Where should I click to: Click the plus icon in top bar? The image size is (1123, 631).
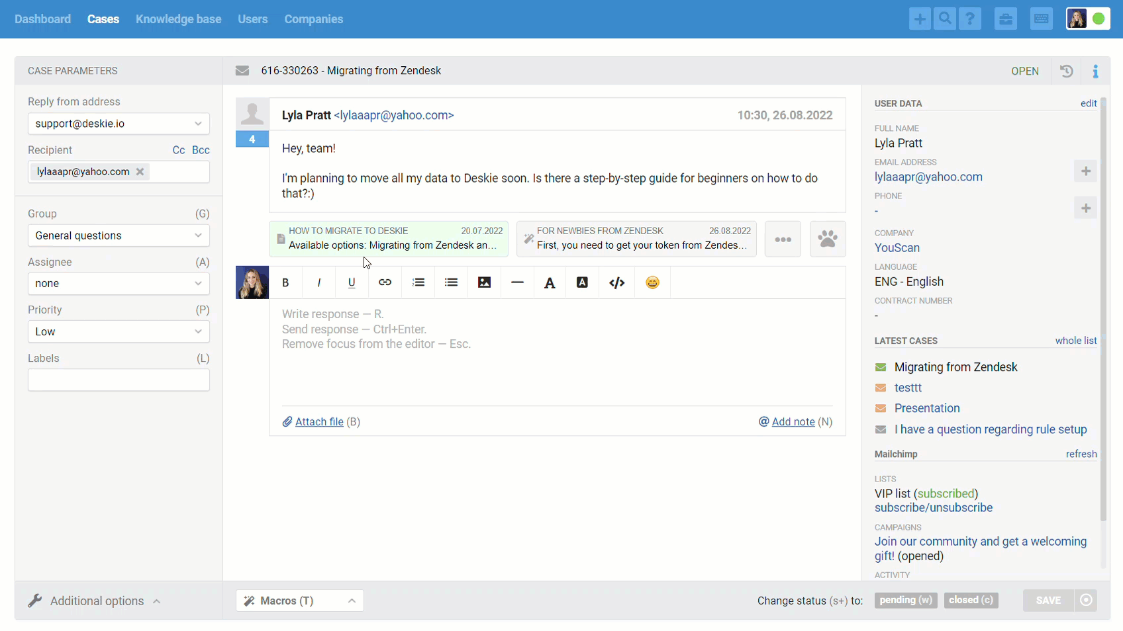920,19
